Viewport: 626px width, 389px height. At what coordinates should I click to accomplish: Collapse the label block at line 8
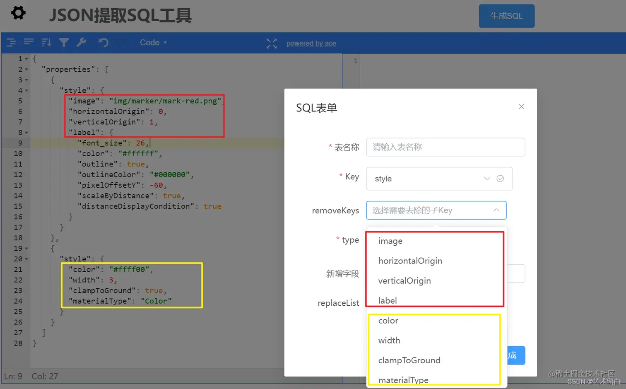(x=26, y=133)
